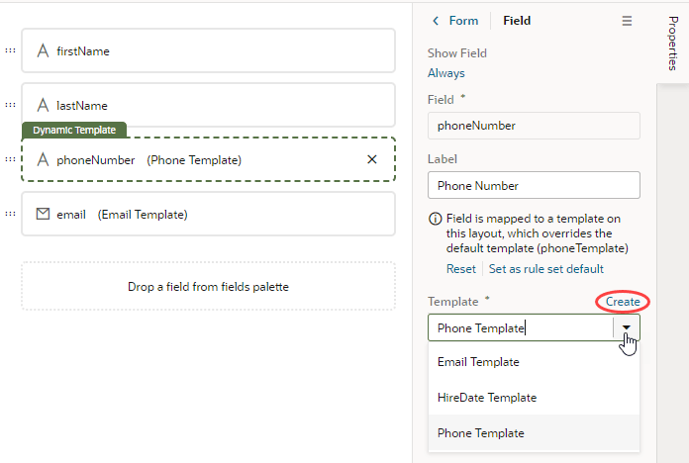Click the info icon about template mapping
The image size is (689, 463).
pos(435,219)
